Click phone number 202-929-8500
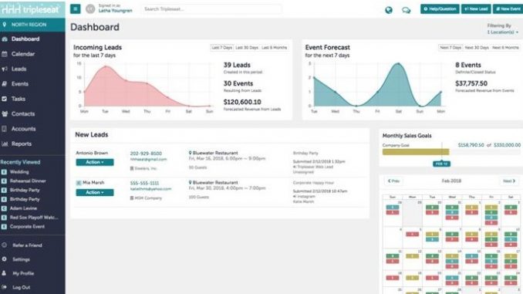 point(146,154)
